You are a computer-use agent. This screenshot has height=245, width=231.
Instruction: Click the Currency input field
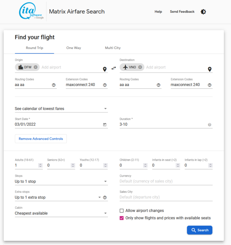coord(166,181)
